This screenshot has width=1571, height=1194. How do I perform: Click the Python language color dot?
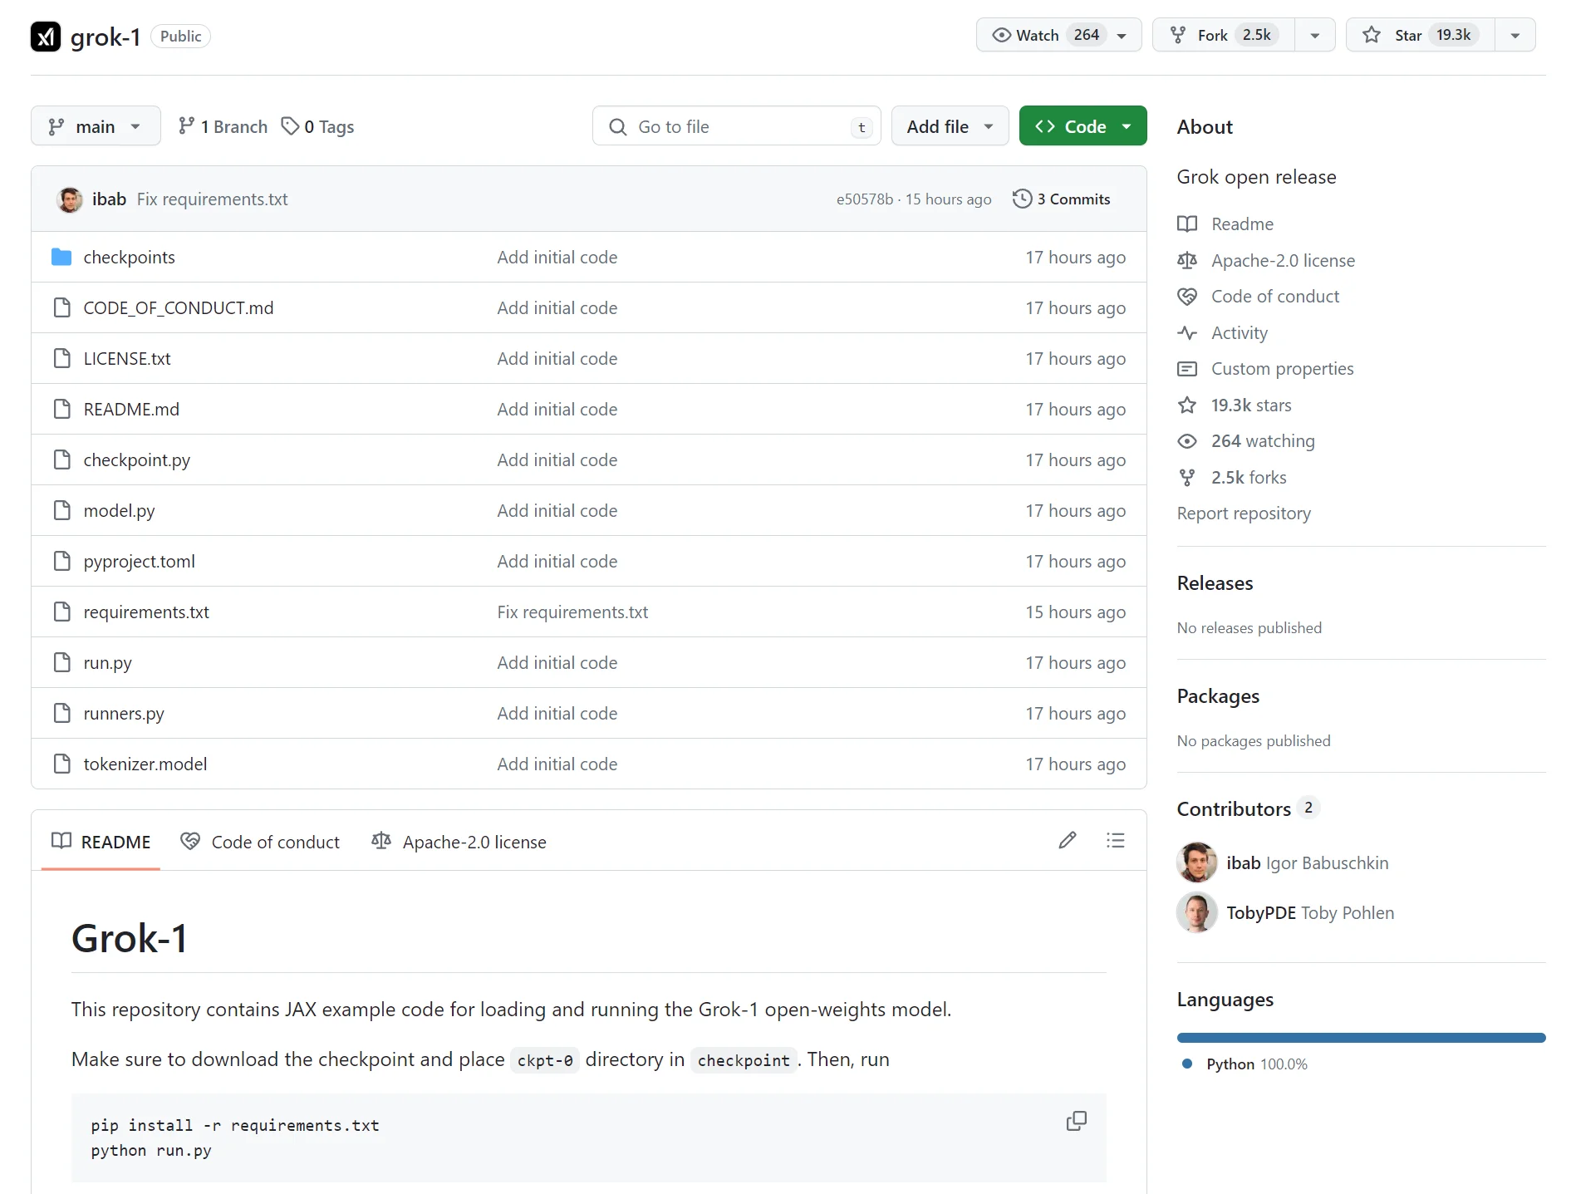[x=1187, y=1064]
